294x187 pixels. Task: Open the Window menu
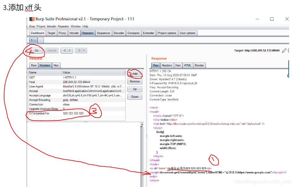pyautogui.click(x=76, y=26)
